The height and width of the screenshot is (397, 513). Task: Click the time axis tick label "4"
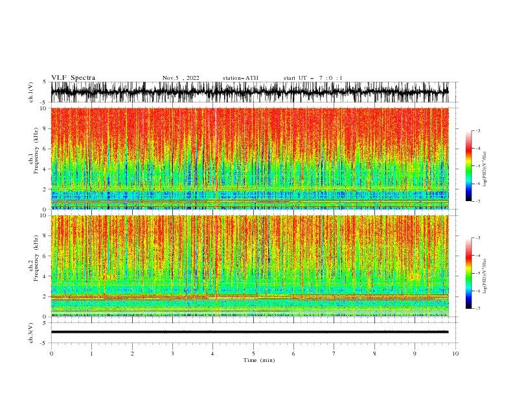(212, 354)
